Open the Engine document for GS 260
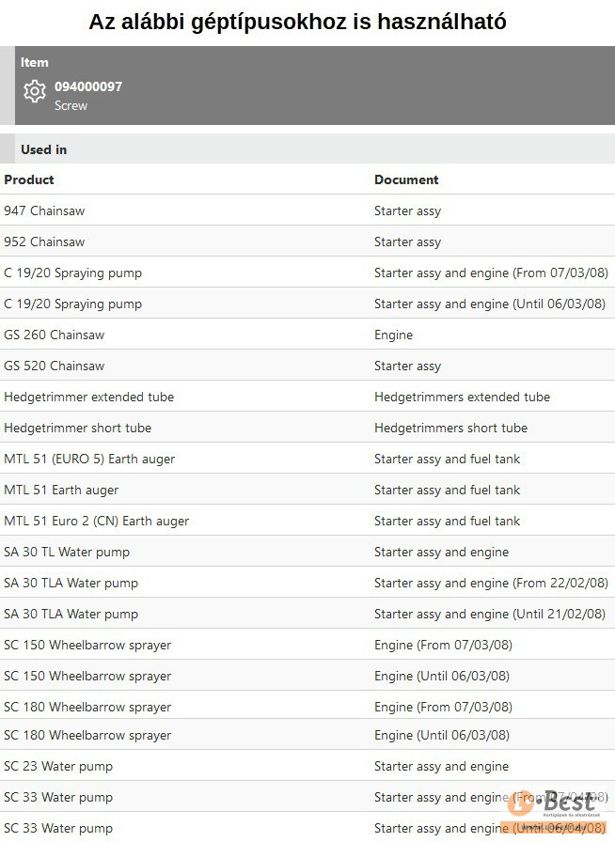 click(x=393, y=335)
